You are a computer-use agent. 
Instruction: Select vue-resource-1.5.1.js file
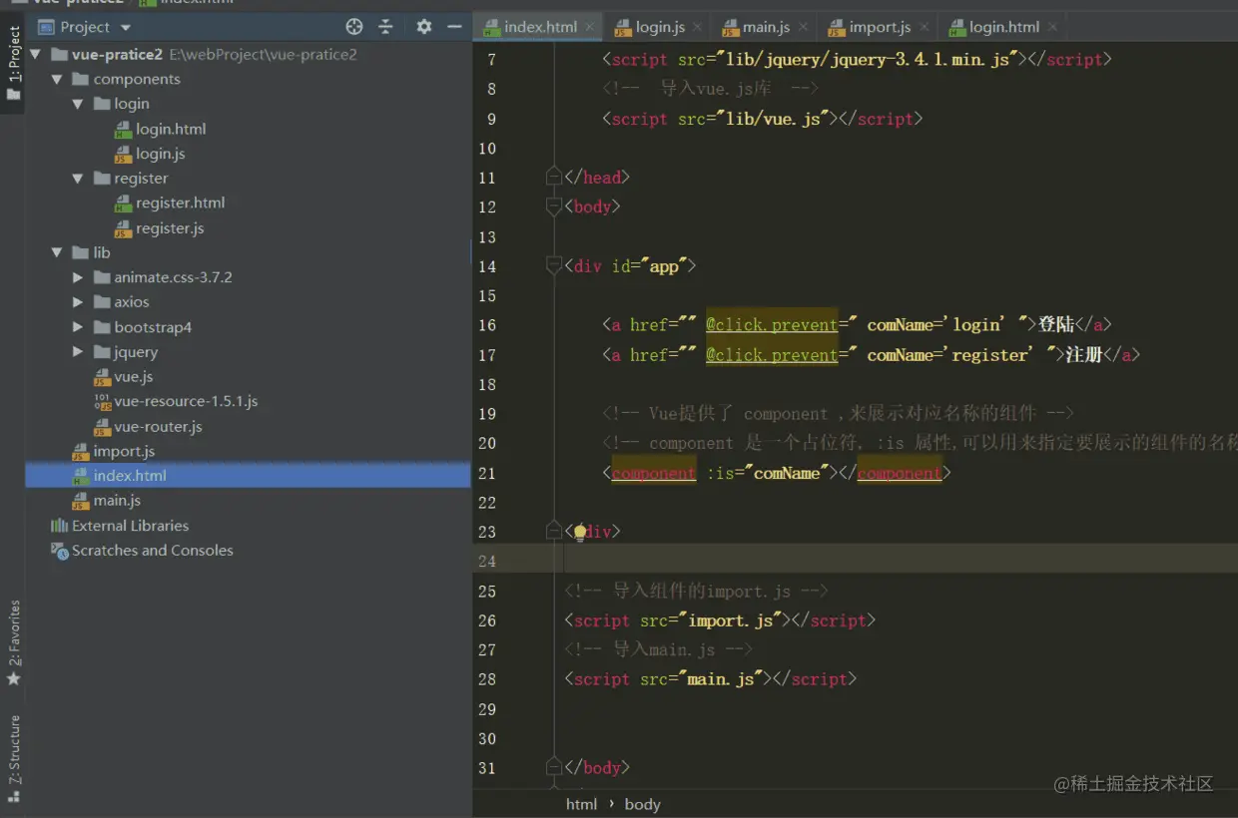click(186, 401)
